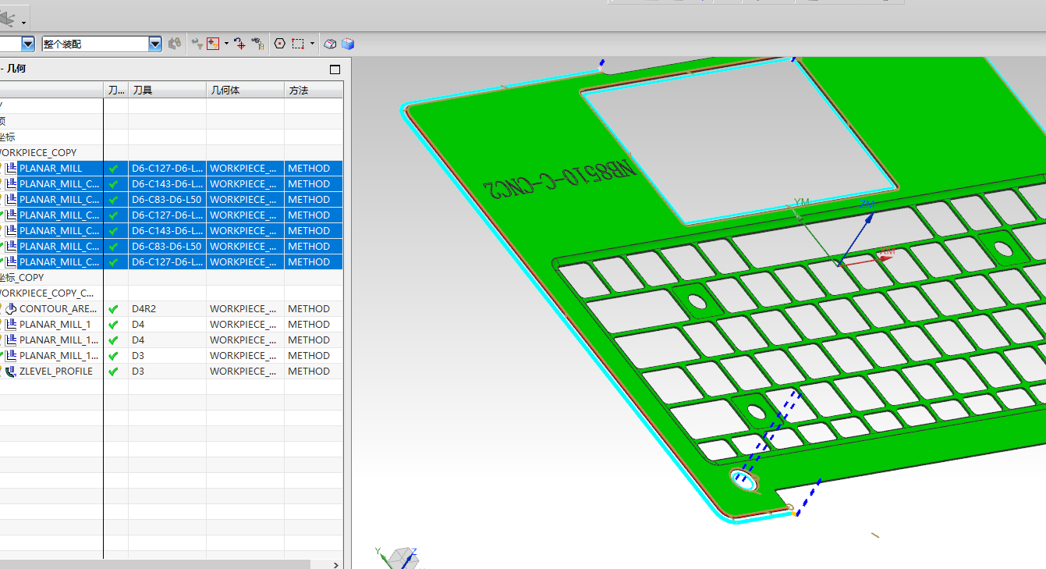1046x569 pixels.
Task: Open the 整个装配 selection scope dropdown
Action: [x=101, y=44]
